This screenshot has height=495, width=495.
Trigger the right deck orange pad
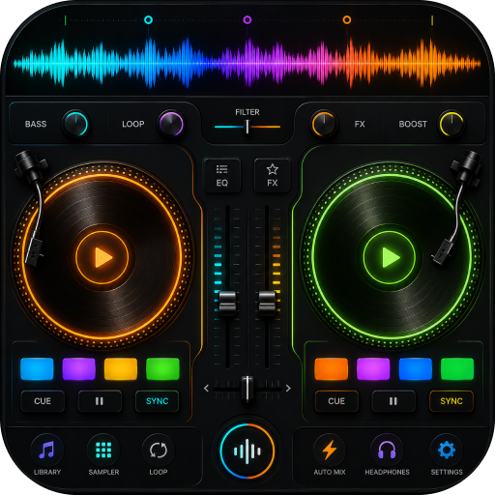(x=332, y=369)
